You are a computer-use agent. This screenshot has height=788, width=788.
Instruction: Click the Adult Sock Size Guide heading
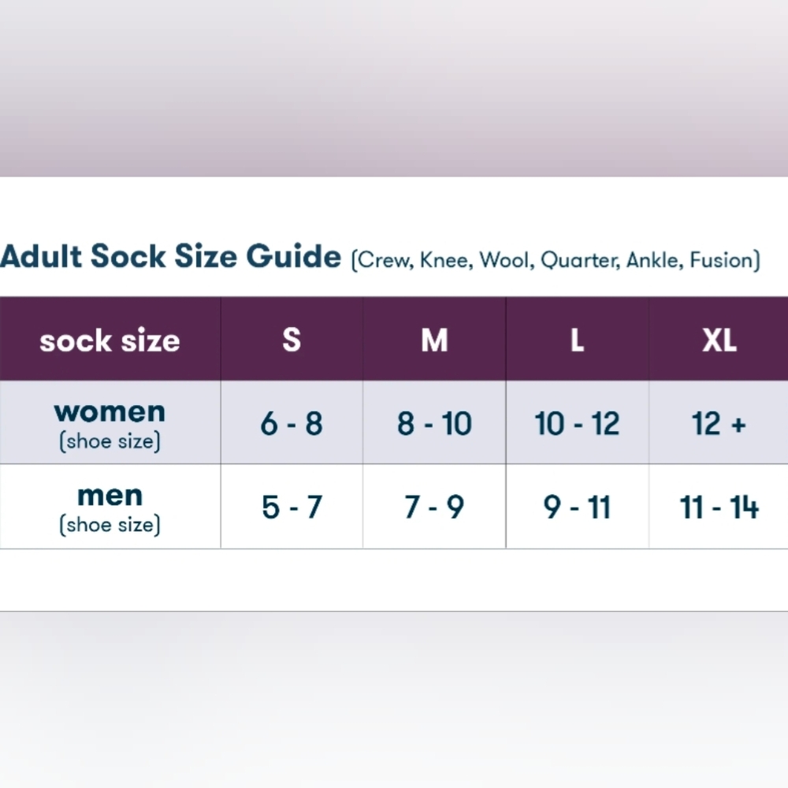[170, 256]
